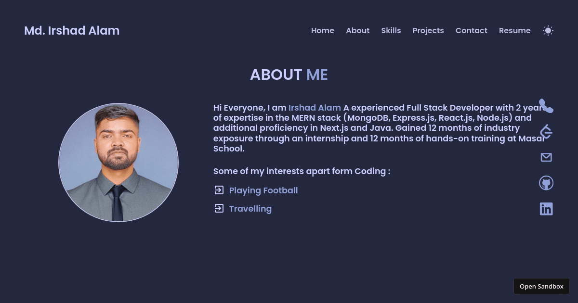This screenshot has height=303, width=578.
Task: Select Skills from the navigation bar
Action: click(391, 30)
